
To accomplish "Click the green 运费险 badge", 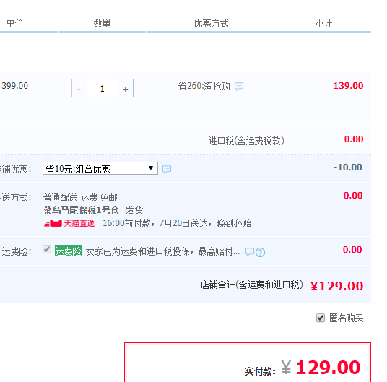I will tap(69, 251).
